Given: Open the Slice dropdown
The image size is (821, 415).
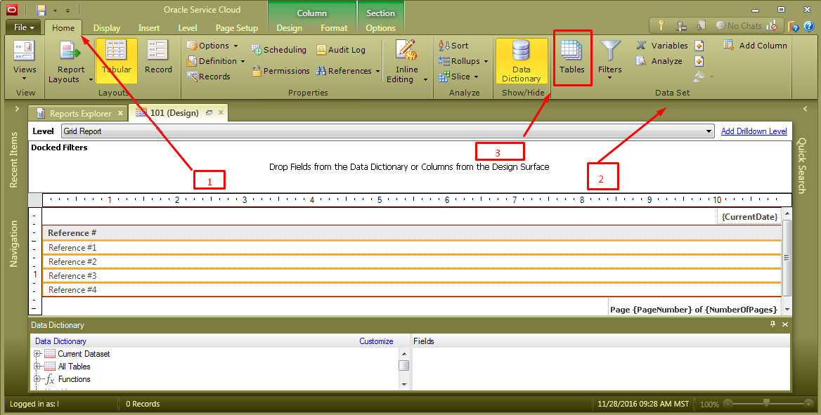Looking at the screenshot, I should coord(458,77).
